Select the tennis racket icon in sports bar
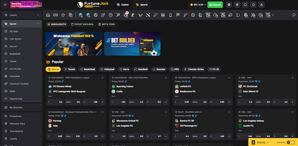The width and height of the screenshot is (298, 146). tap(118, 15)
